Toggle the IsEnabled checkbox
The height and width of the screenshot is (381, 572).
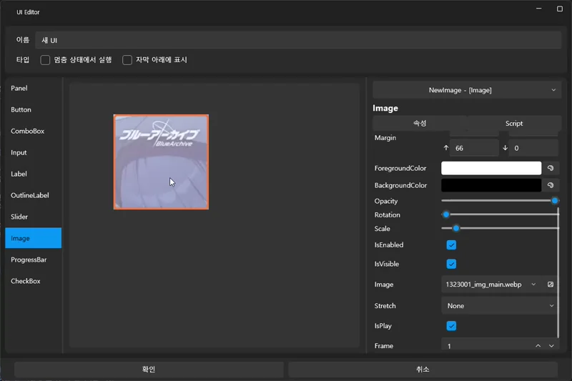click(451, 245)
